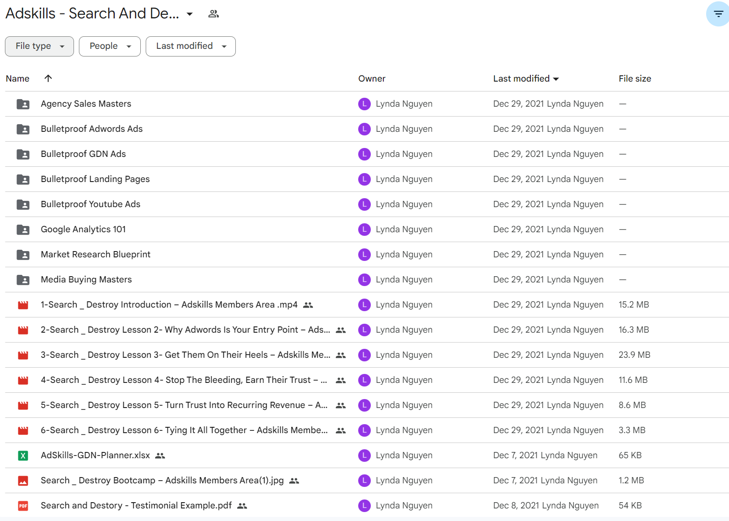729x521 pixels.
Task: Click the Adskills - Search And De... folder title
Action: click(92, 14)
